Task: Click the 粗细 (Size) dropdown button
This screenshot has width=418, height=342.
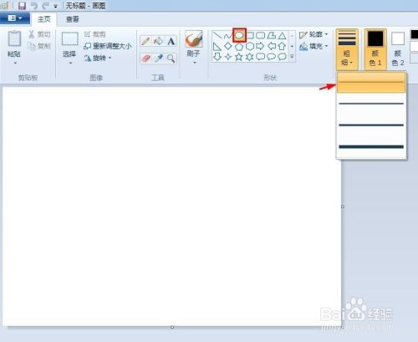Action: (347, 49)
